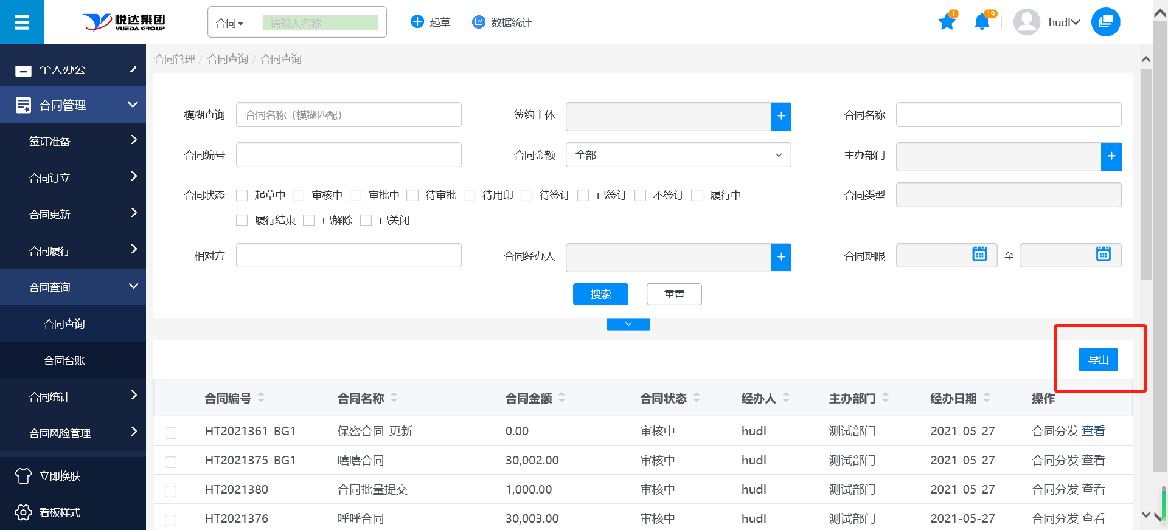1168x530 pixels.
Task: Click the blue windows icon at top right
Action: 1105,22
